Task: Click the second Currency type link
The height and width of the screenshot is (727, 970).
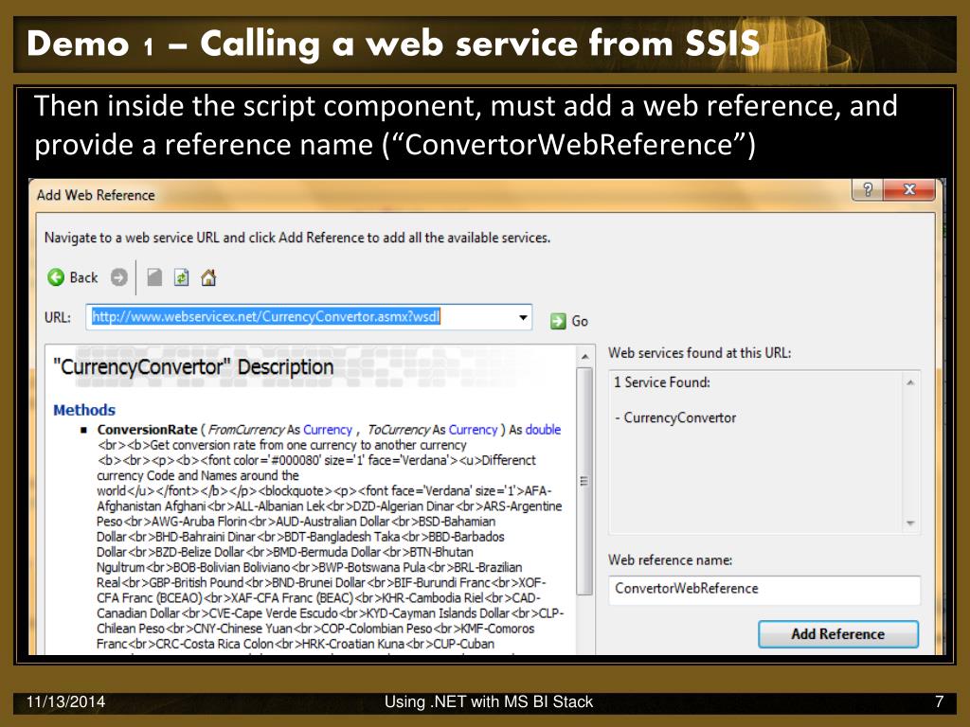Action: point(473,430)
